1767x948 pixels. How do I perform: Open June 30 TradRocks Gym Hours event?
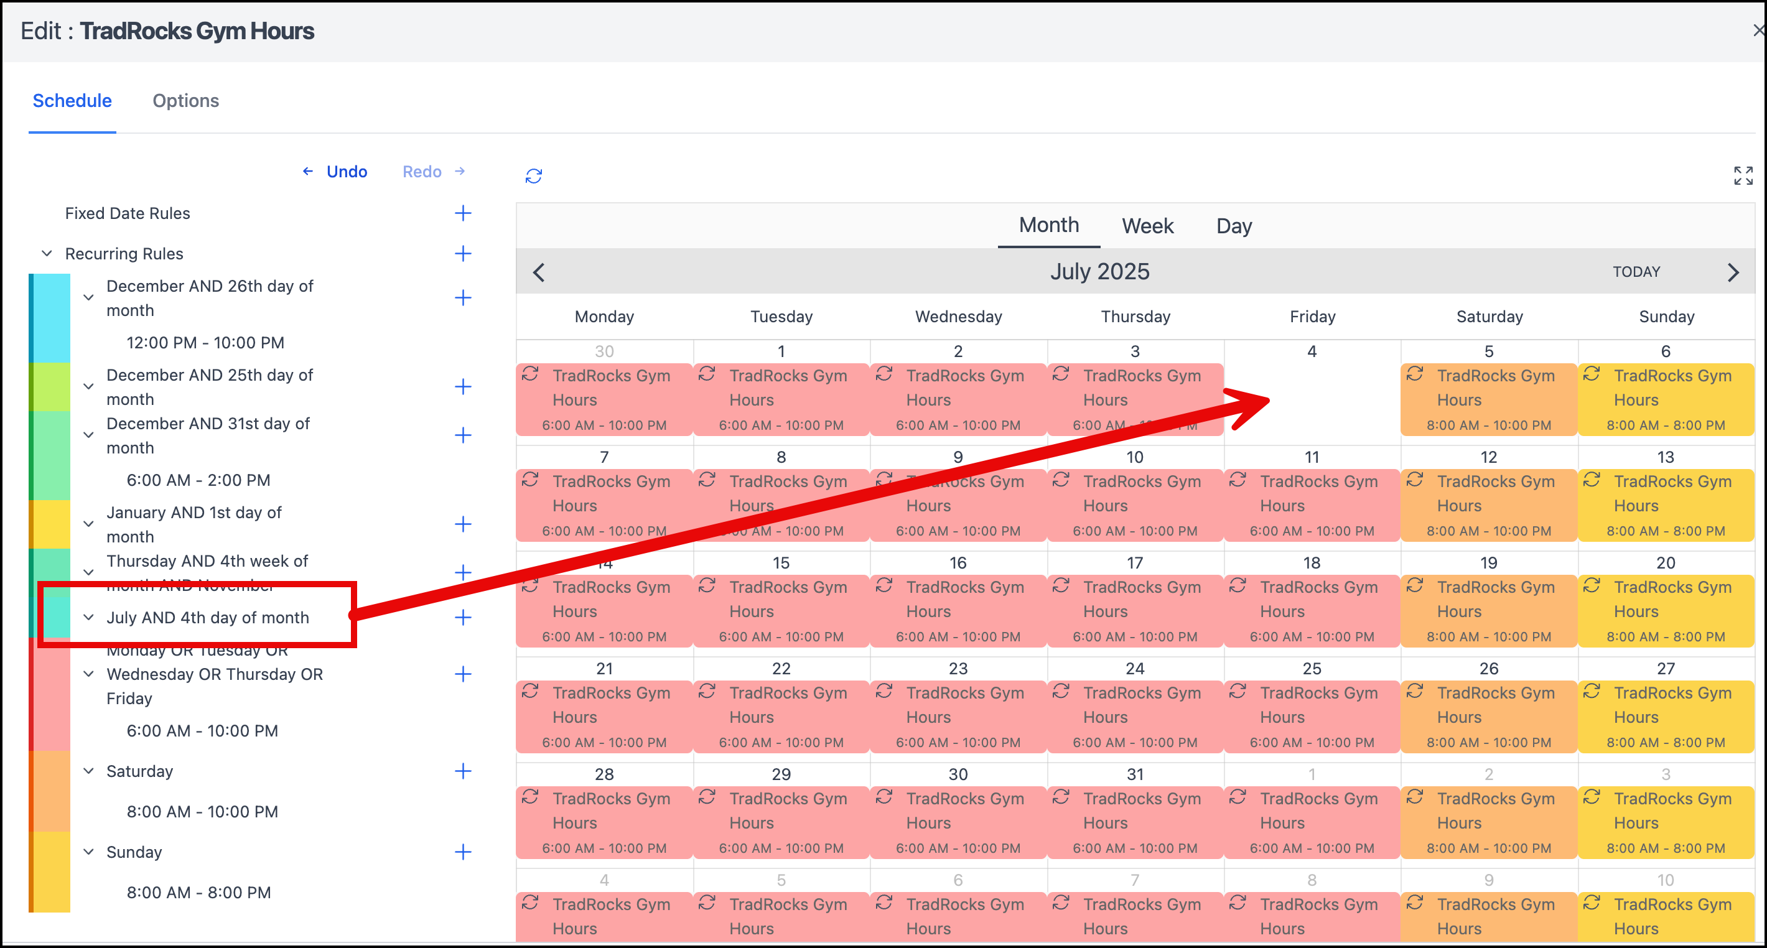(604, 400)
